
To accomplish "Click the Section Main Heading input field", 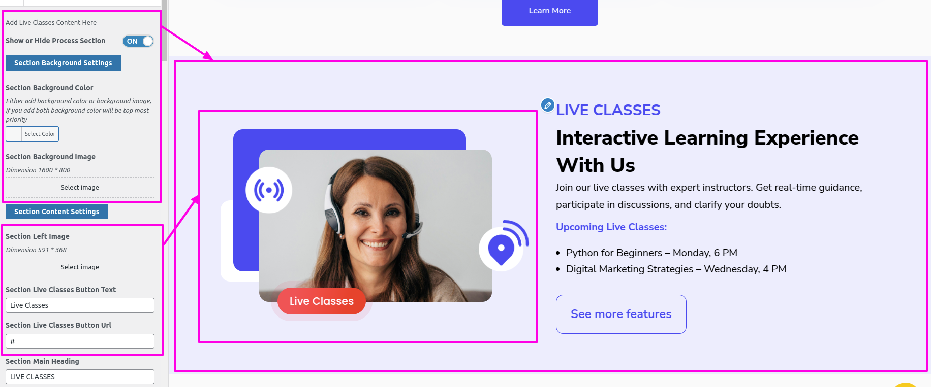I will click(80, 377).
